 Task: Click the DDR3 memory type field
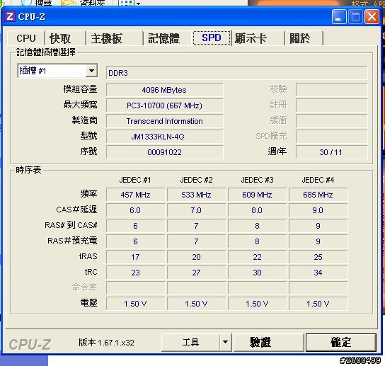point(236,73)
